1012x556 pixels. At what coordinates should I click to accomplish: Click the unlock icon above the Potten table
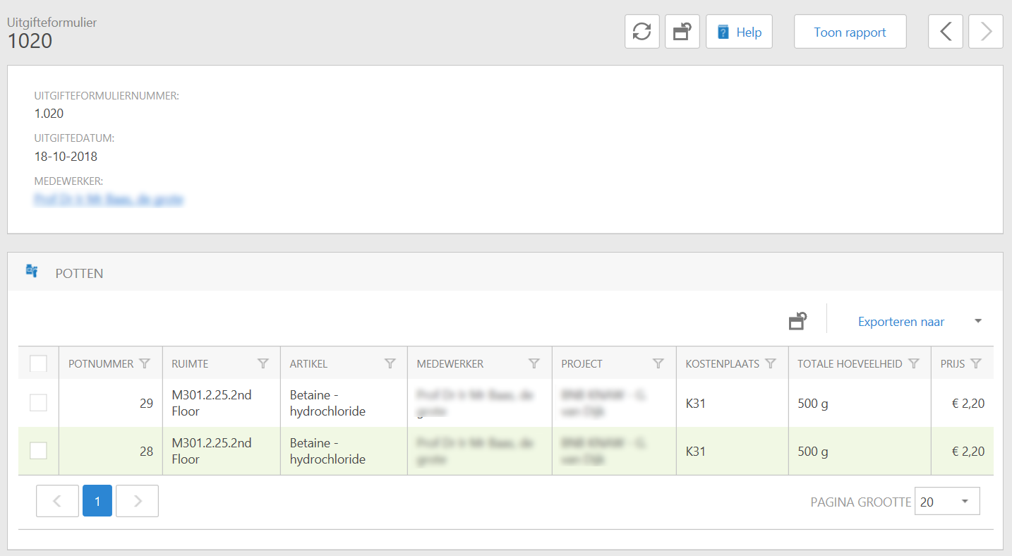click(797, 322)
